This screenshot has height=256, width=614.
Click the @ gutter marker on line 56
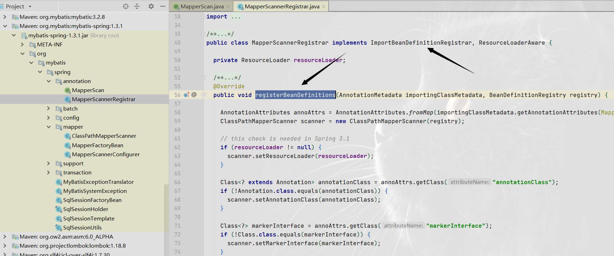(194, 95)
